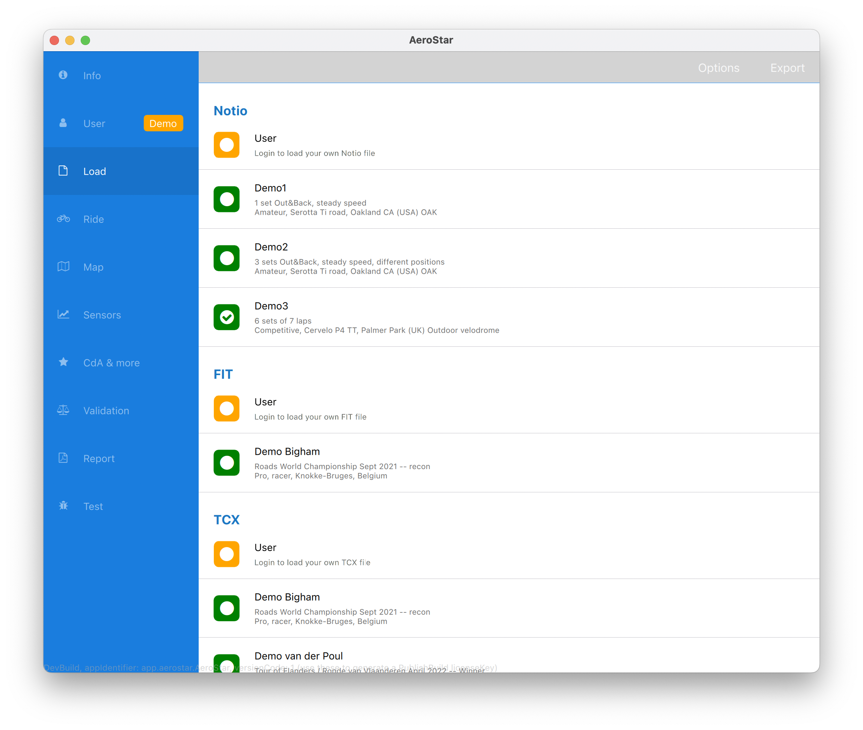Click the star CdA & more icon

click(x=63, y=362)
